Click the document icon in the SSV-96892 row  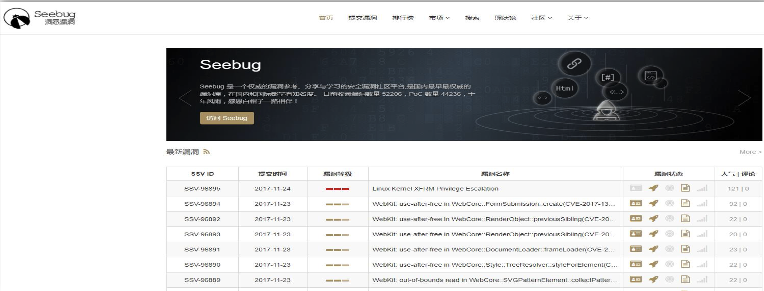click(x=685, y=218)
